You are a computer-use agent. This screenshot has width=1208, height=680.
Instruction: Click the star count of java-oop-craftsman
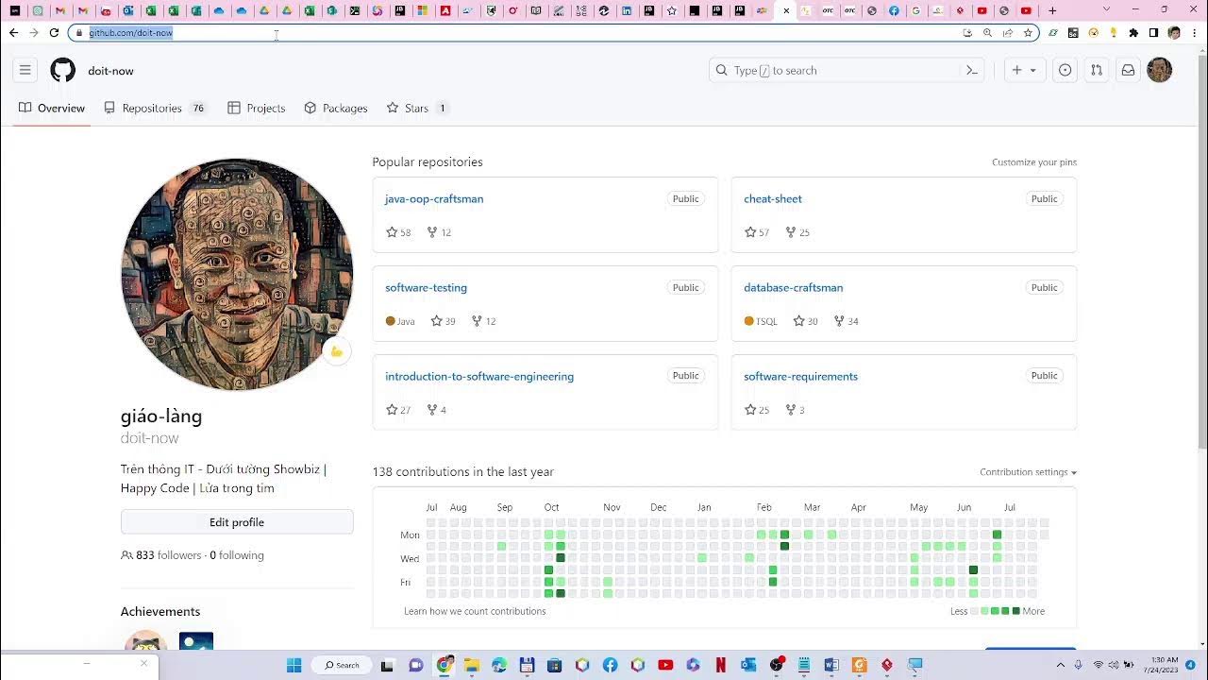[x=398, y=232]
